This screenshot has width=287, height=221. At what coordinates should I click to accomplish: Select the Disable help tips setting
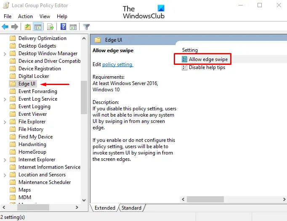(x=207, y=67)
